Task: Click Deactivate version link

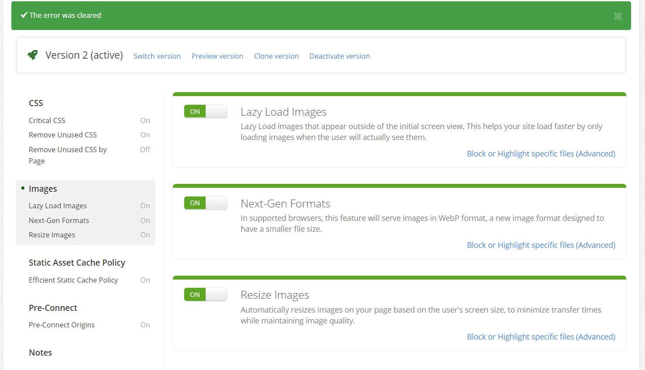Action: [x=339, y=56]
